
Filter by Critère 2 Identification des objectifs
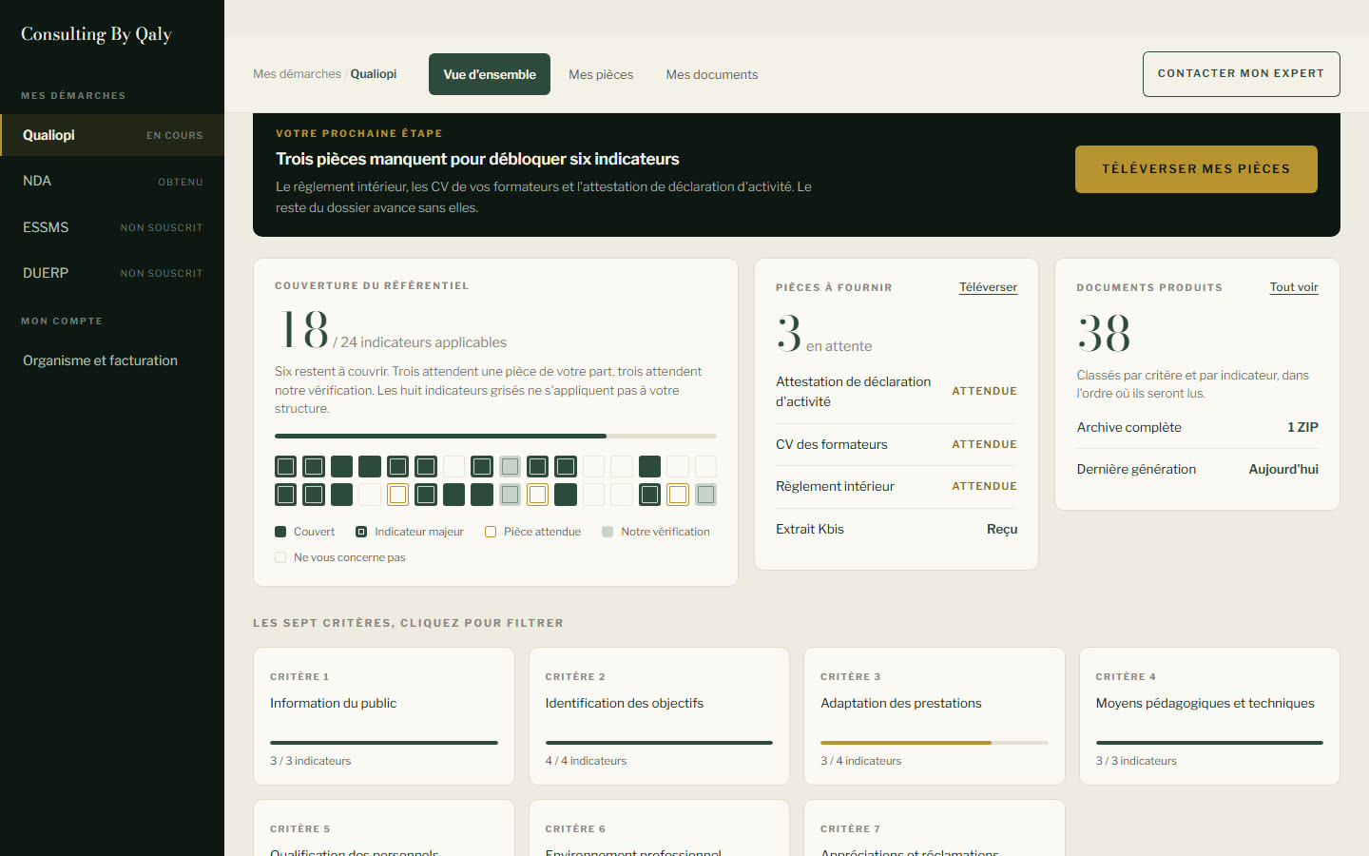point(659,716)
